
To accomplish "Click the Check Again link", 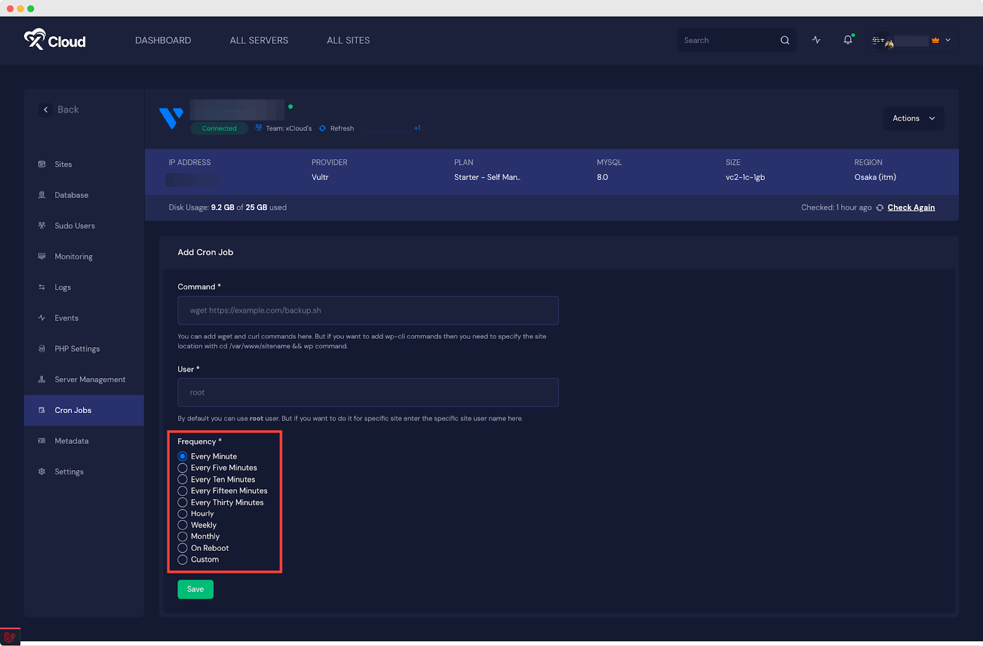I will pos(911,208).
